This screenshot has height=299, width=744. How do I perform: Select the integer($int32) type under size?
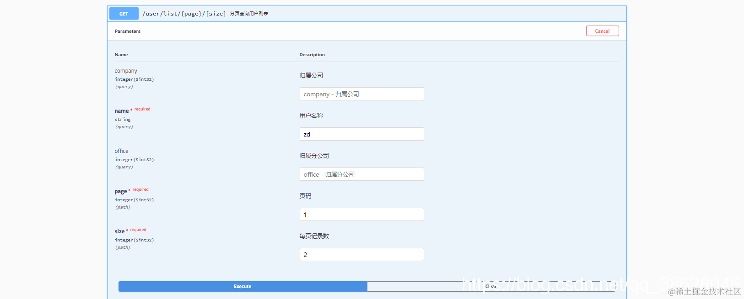pos(134,240)
